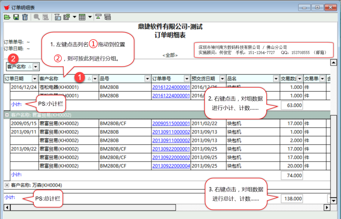The width and height of the screenshot is (341, 219).
Task: Click the table grid toolbar icon
Action: (x=82, y=17)
